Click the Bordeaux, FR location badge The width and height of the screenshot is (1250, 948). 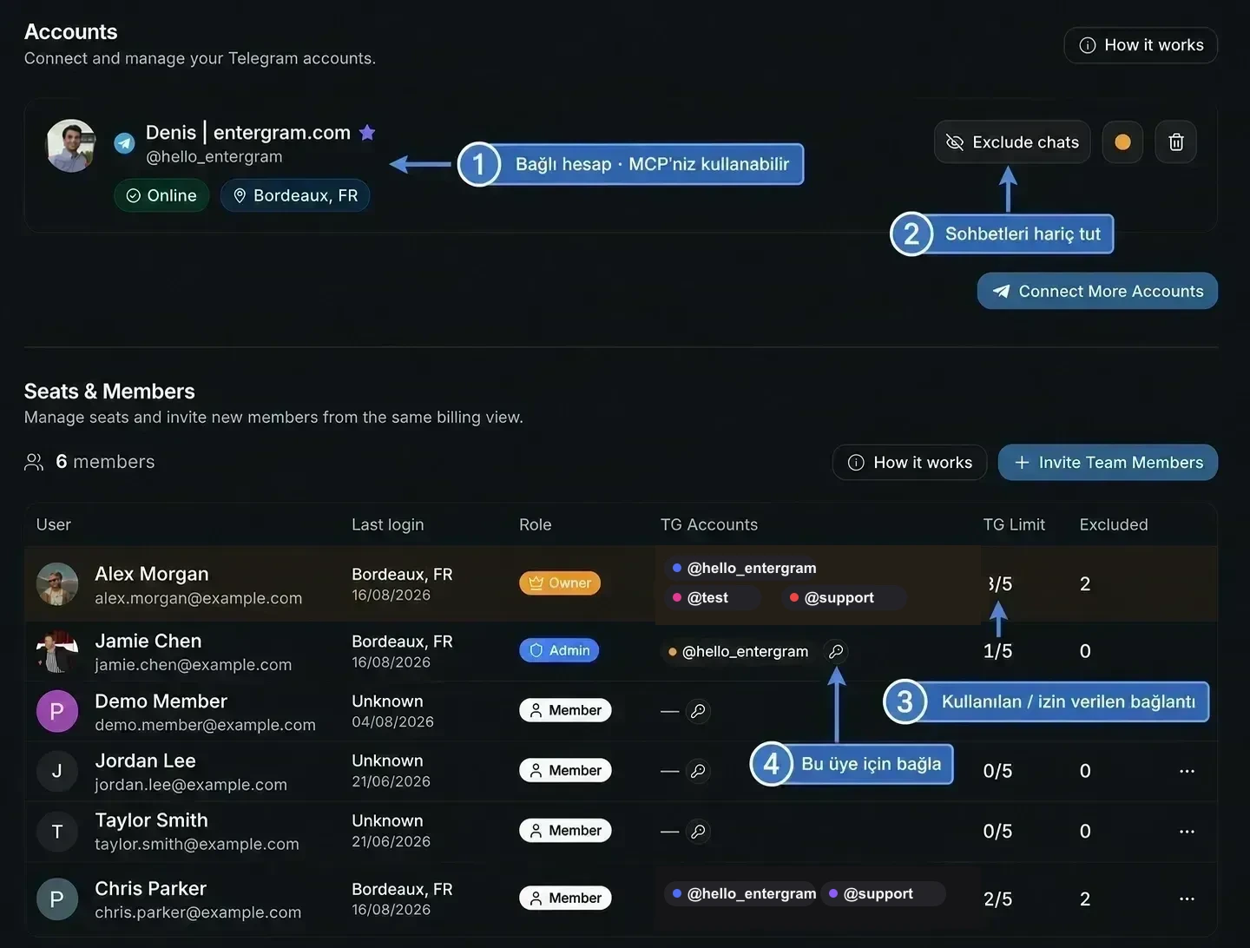(x=295, y=195)
